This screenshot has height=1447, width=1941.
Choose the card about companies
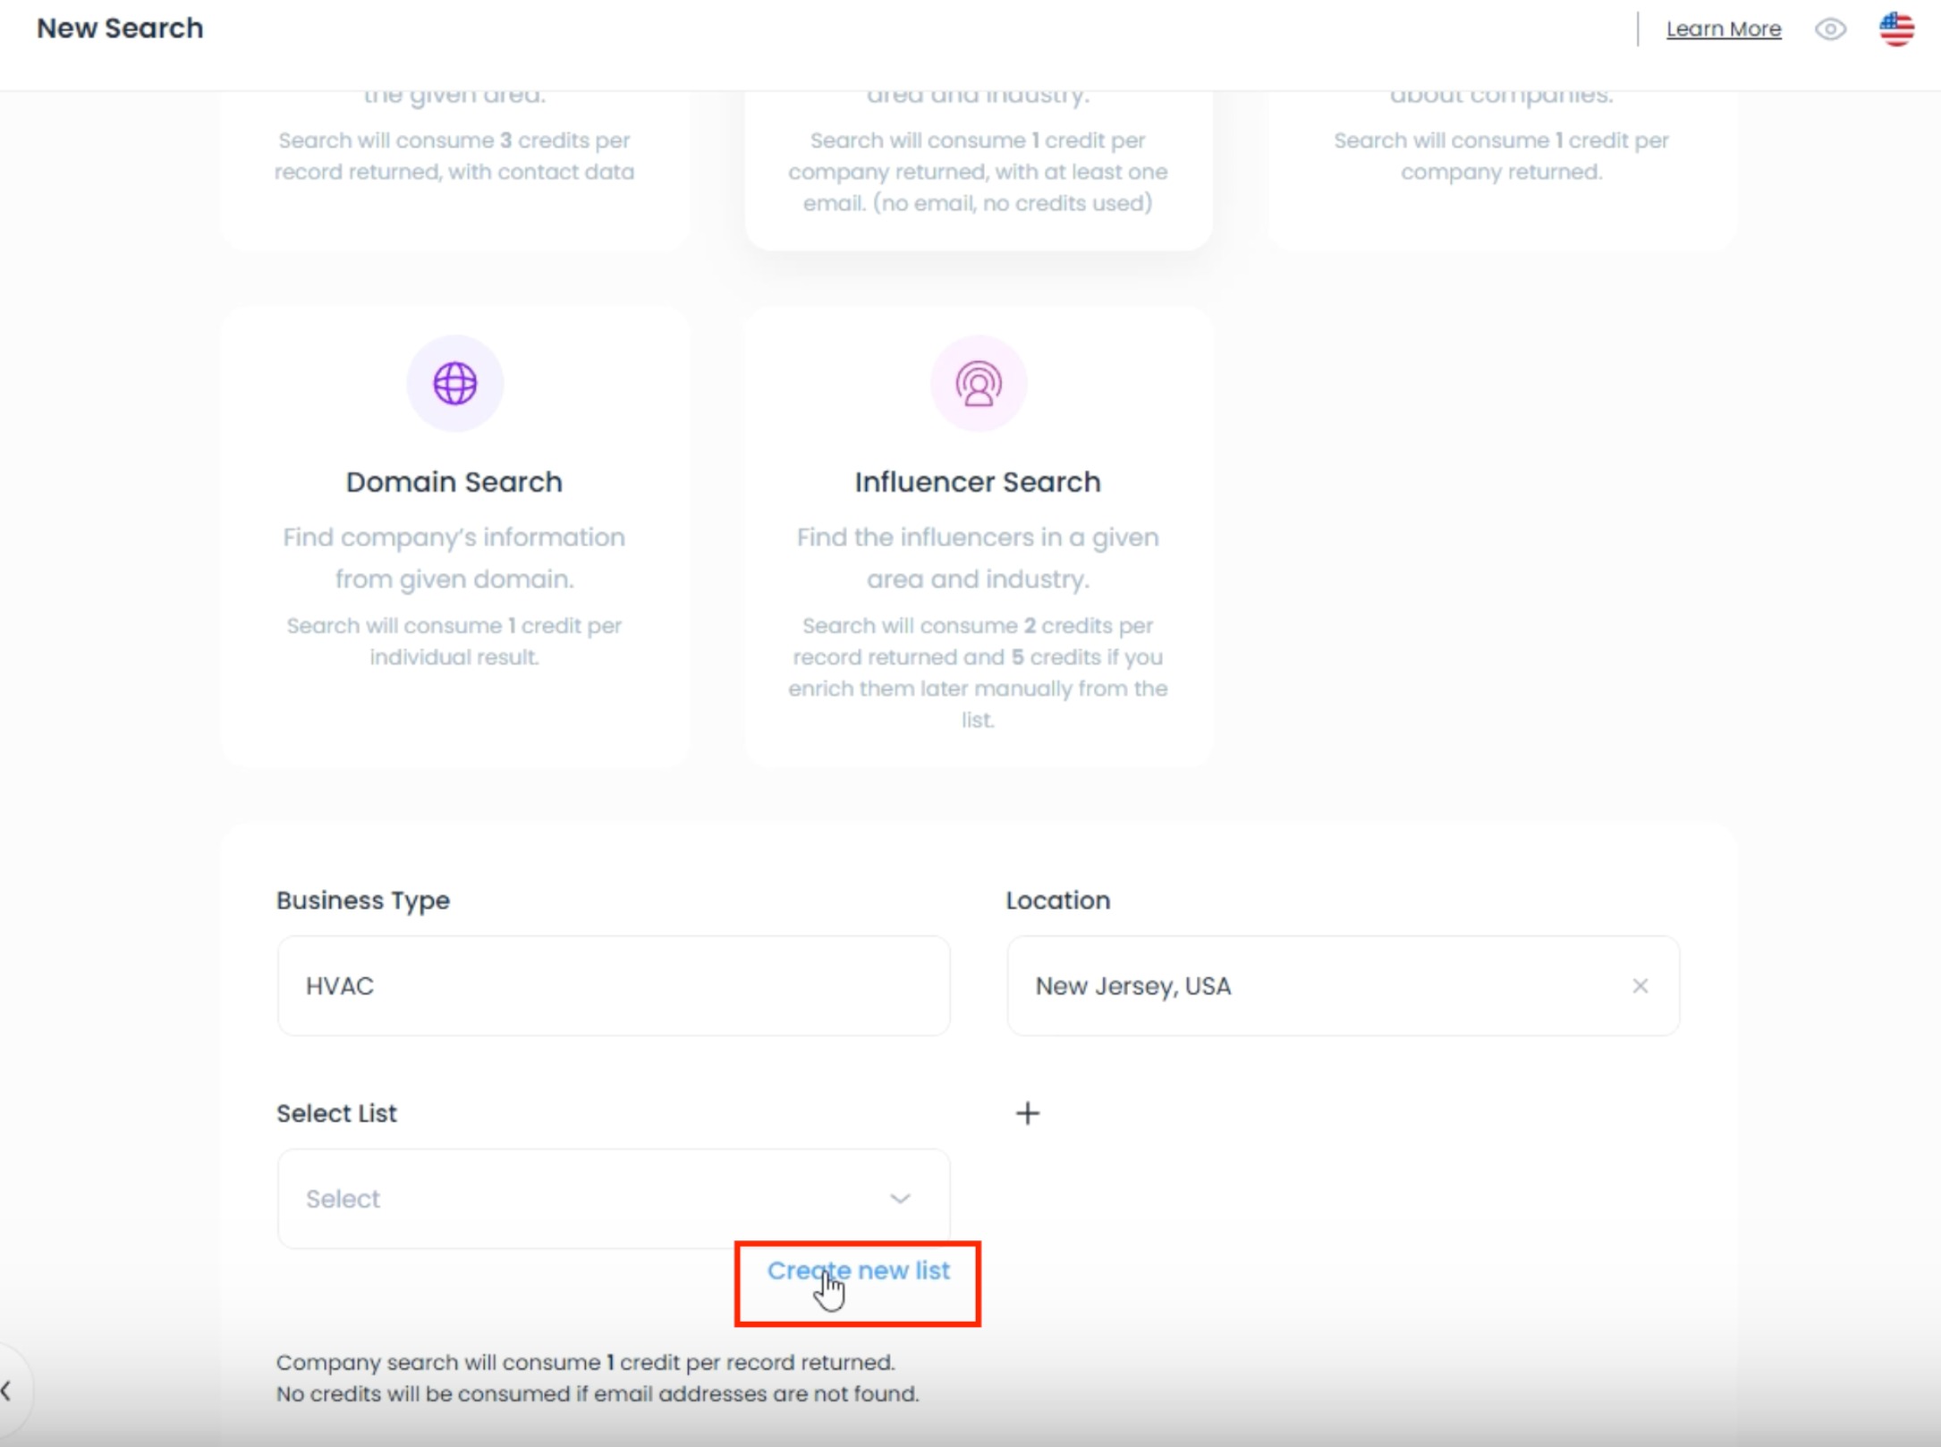pyautogui.click(x=1501, y=157)
